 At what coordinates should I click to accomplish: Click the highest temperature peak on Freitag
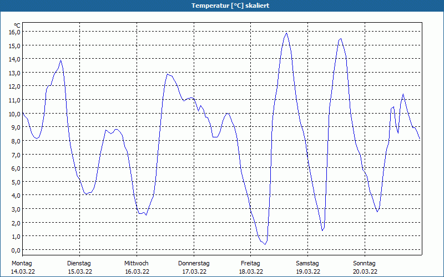(x=286, y=33)
